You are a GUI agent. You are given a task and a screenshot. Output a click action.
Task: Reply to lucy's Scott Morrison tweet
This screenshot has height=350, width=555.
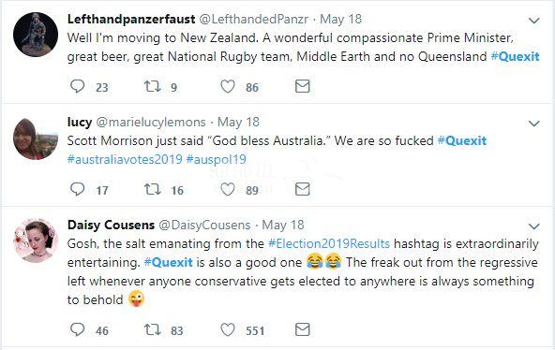click(77, 189)
